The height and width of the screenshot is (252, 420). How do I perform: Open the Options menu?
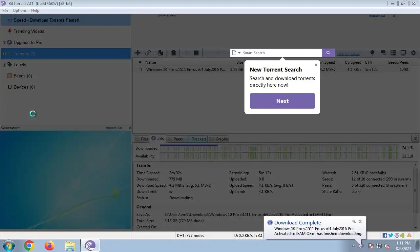(x=20, y=10)
